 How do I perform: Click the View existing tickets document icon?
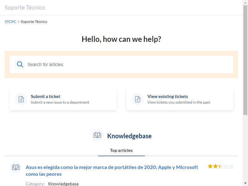pyautogui.click(x=138, y=99)
